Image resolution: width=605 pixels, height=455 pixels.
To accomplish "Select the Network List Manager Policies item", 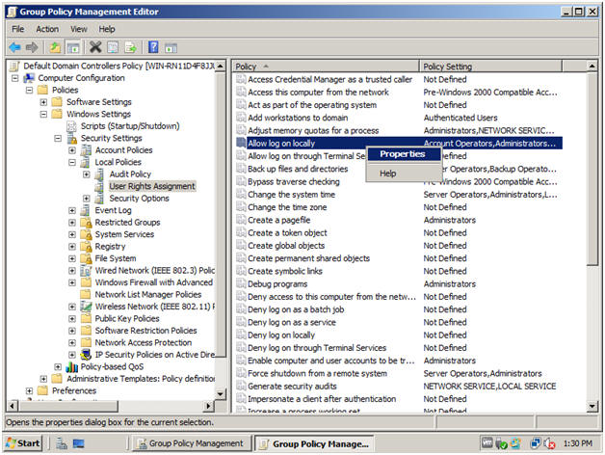I will pyautogui.click(x=148, y=294).
